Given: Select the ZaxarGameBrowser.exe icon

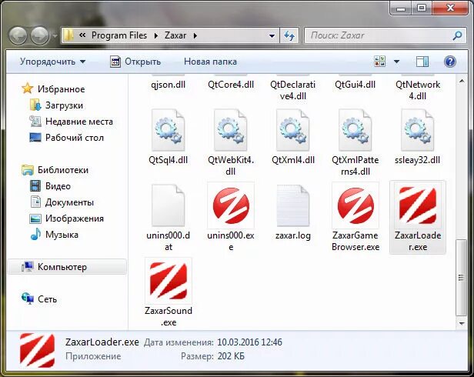Looking at the screenshot, I should [355, 205].
